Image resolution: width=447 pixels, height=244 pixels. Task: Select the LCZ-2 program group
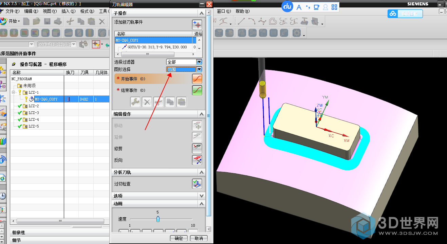click(34, 106)
